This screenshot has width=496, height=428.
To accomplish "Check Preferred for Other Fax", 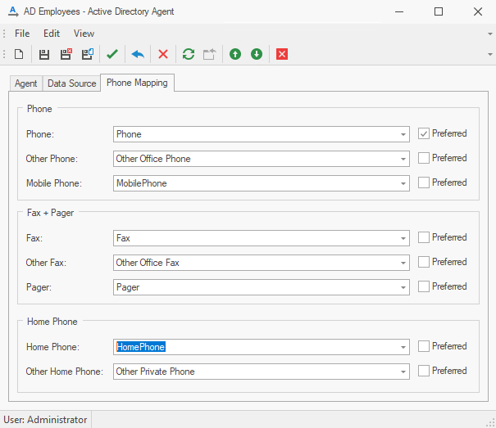I will [424, 262].
